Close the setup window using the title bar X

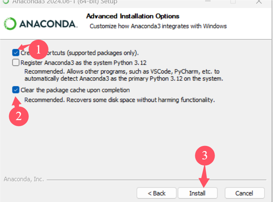(258, 2)
